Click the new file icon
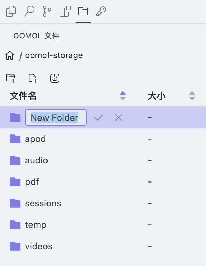The image size is (206, 266). click(33, 78)
